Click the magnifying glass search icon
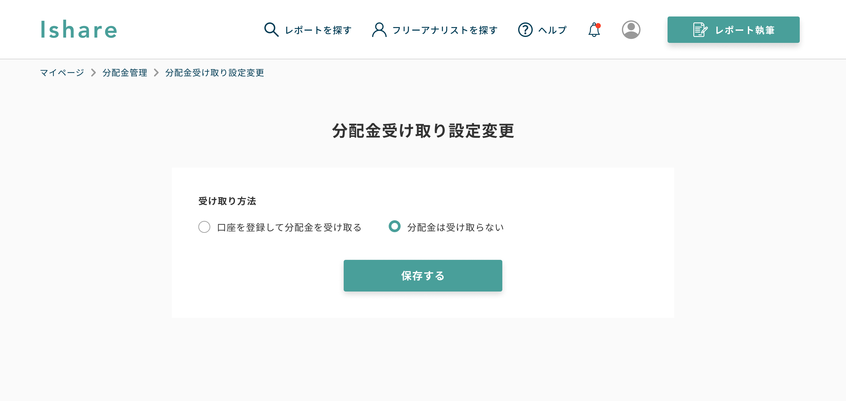The width and height of the screenshot is (846, 401). click(x=271, y=29)
